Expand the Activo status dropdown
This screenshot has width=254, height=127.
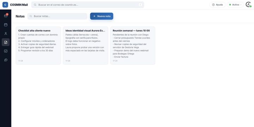click(x=235, y=5)
